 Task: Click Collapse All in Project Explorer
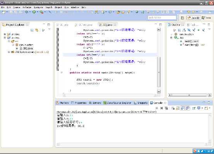click(32, 30)
